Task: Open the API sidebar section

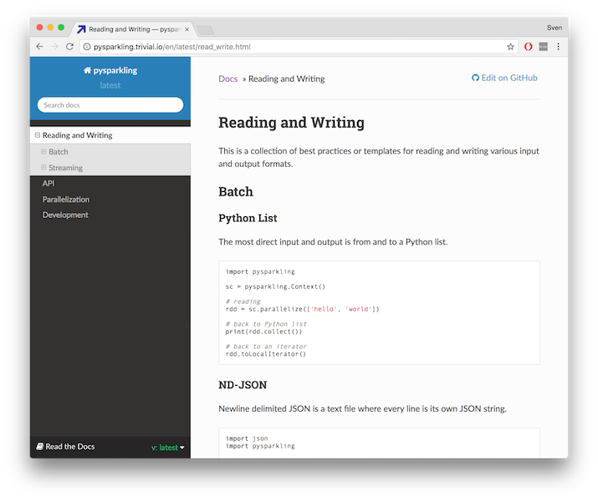Action: (49, 184)
